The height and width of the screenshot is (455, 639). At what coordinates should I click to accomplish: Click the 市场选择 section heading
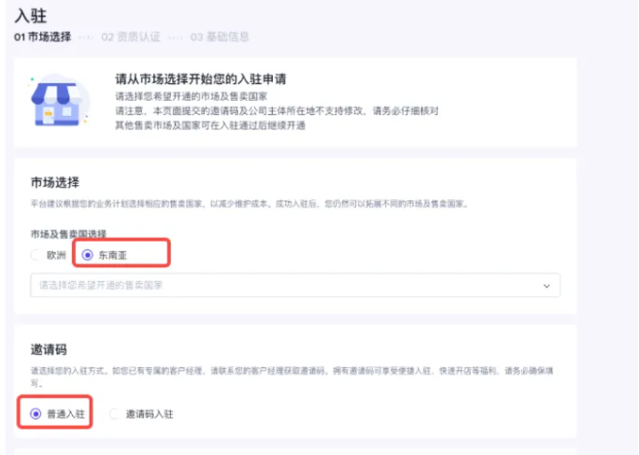55,182
